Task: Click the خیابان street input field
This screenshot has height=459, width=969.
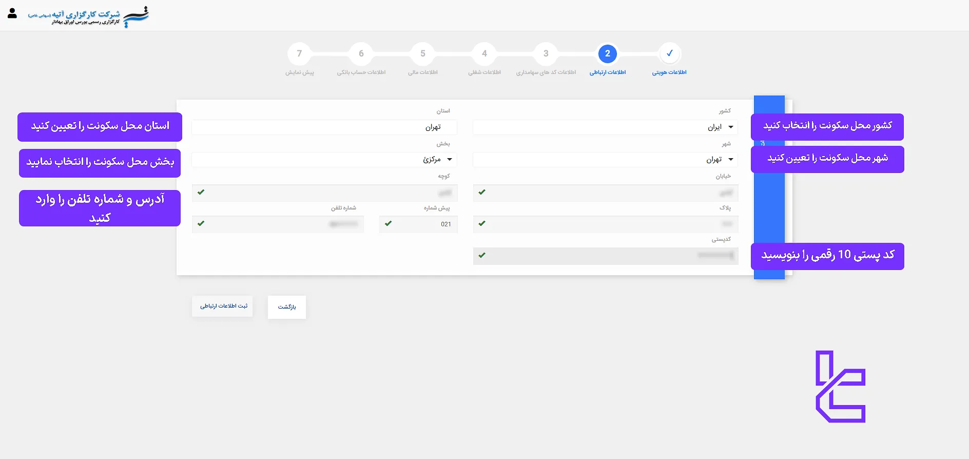Action: (606, 193)
